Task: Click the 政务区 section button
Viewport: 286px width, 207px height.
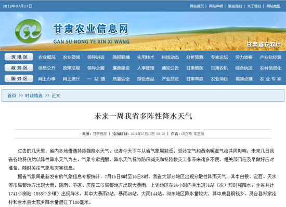Action: (19, 67)
